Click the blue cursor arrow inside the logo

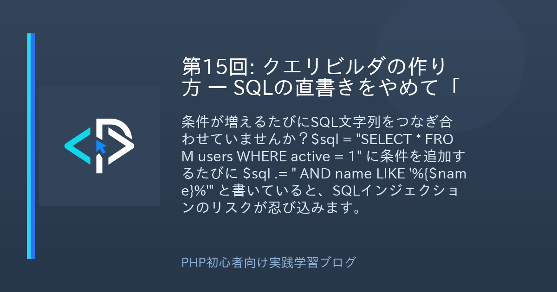click(x=101, y=146)
